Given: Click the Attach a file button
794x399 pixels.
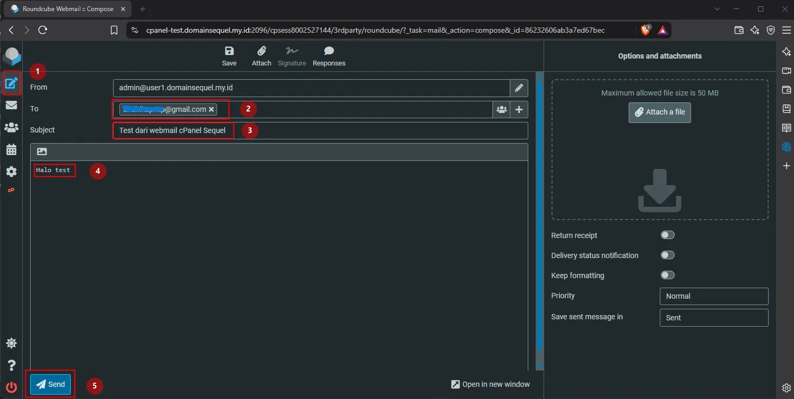Looking at the screenshot, I should [x=660, y=112].
